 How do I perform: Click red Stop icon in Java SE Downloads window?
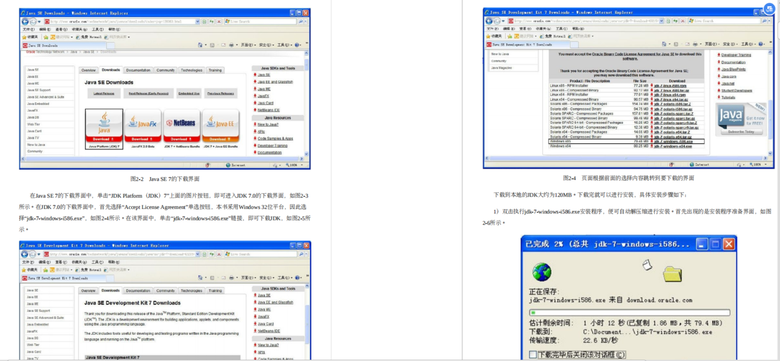[219, 21]
